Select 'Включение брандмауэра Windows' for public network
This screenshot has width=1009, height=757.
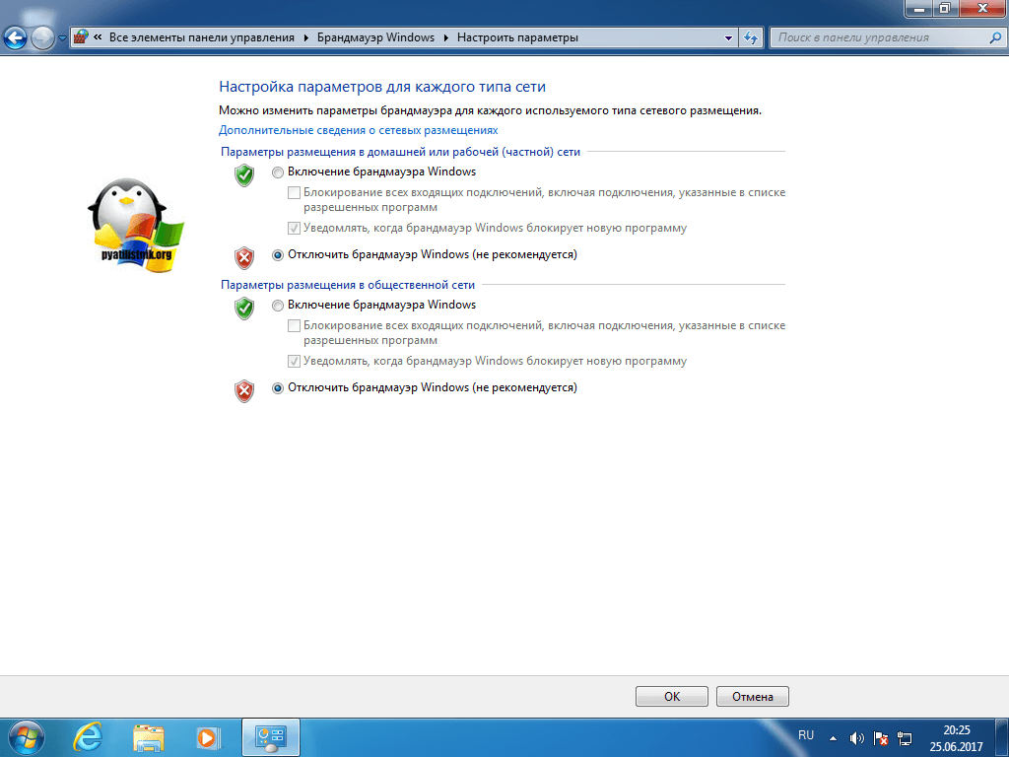pos(277,306)
